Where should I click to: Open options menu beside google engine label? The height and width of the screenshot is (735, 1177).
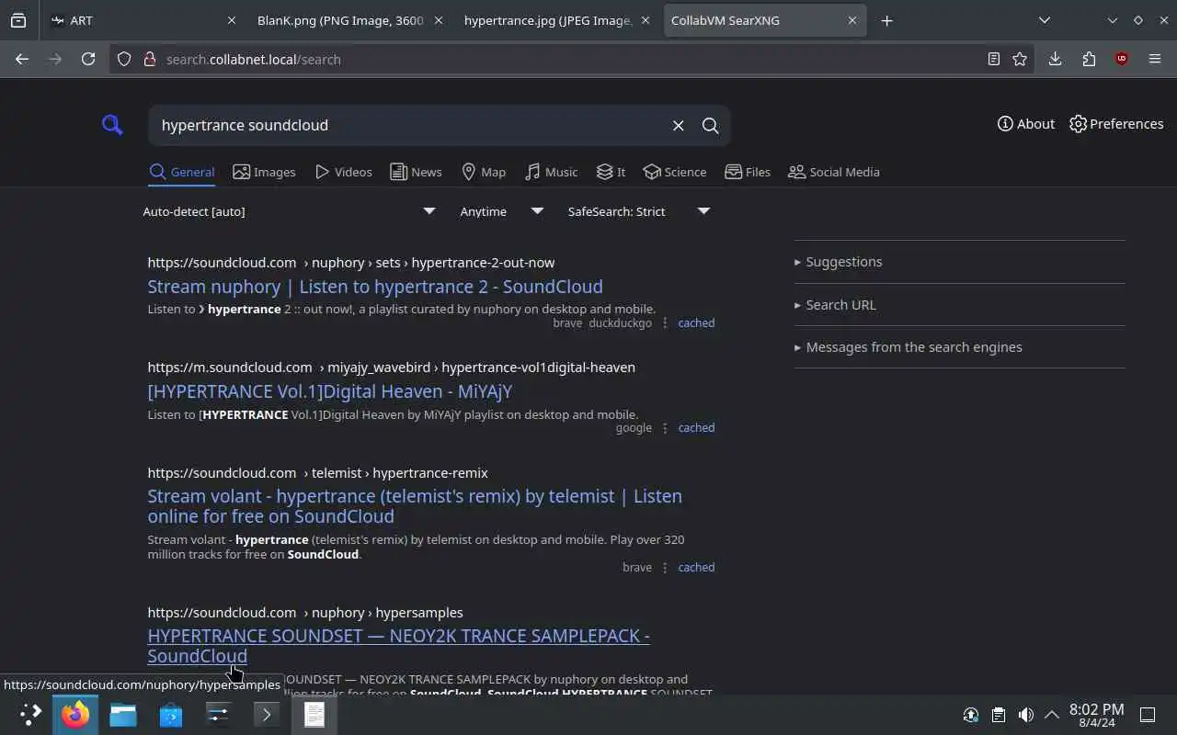point(665,428)
